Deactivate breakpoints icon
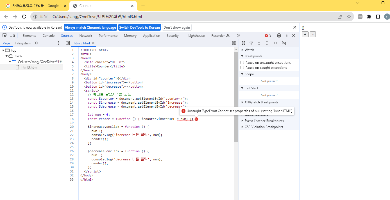 click(x=284, y=43)
